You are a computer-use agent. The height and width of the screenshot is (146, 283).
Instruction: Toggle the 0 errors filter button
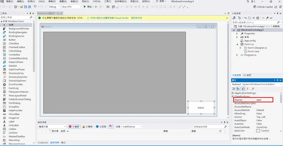point(74,127)
